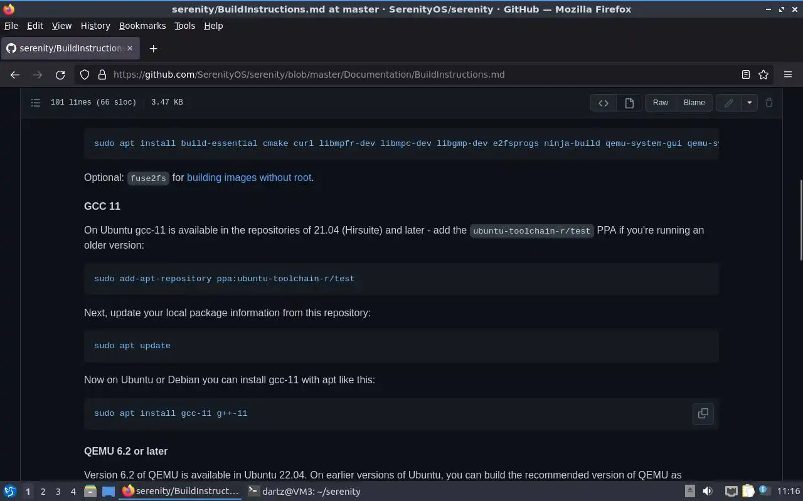The width and height of the screenshot is (803, 501).
Task: Toggle Firefox reader view
Action: [746, 75]
